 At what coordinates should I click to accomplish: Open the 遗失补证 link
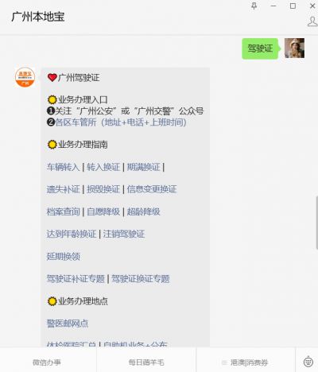point(63,189)
